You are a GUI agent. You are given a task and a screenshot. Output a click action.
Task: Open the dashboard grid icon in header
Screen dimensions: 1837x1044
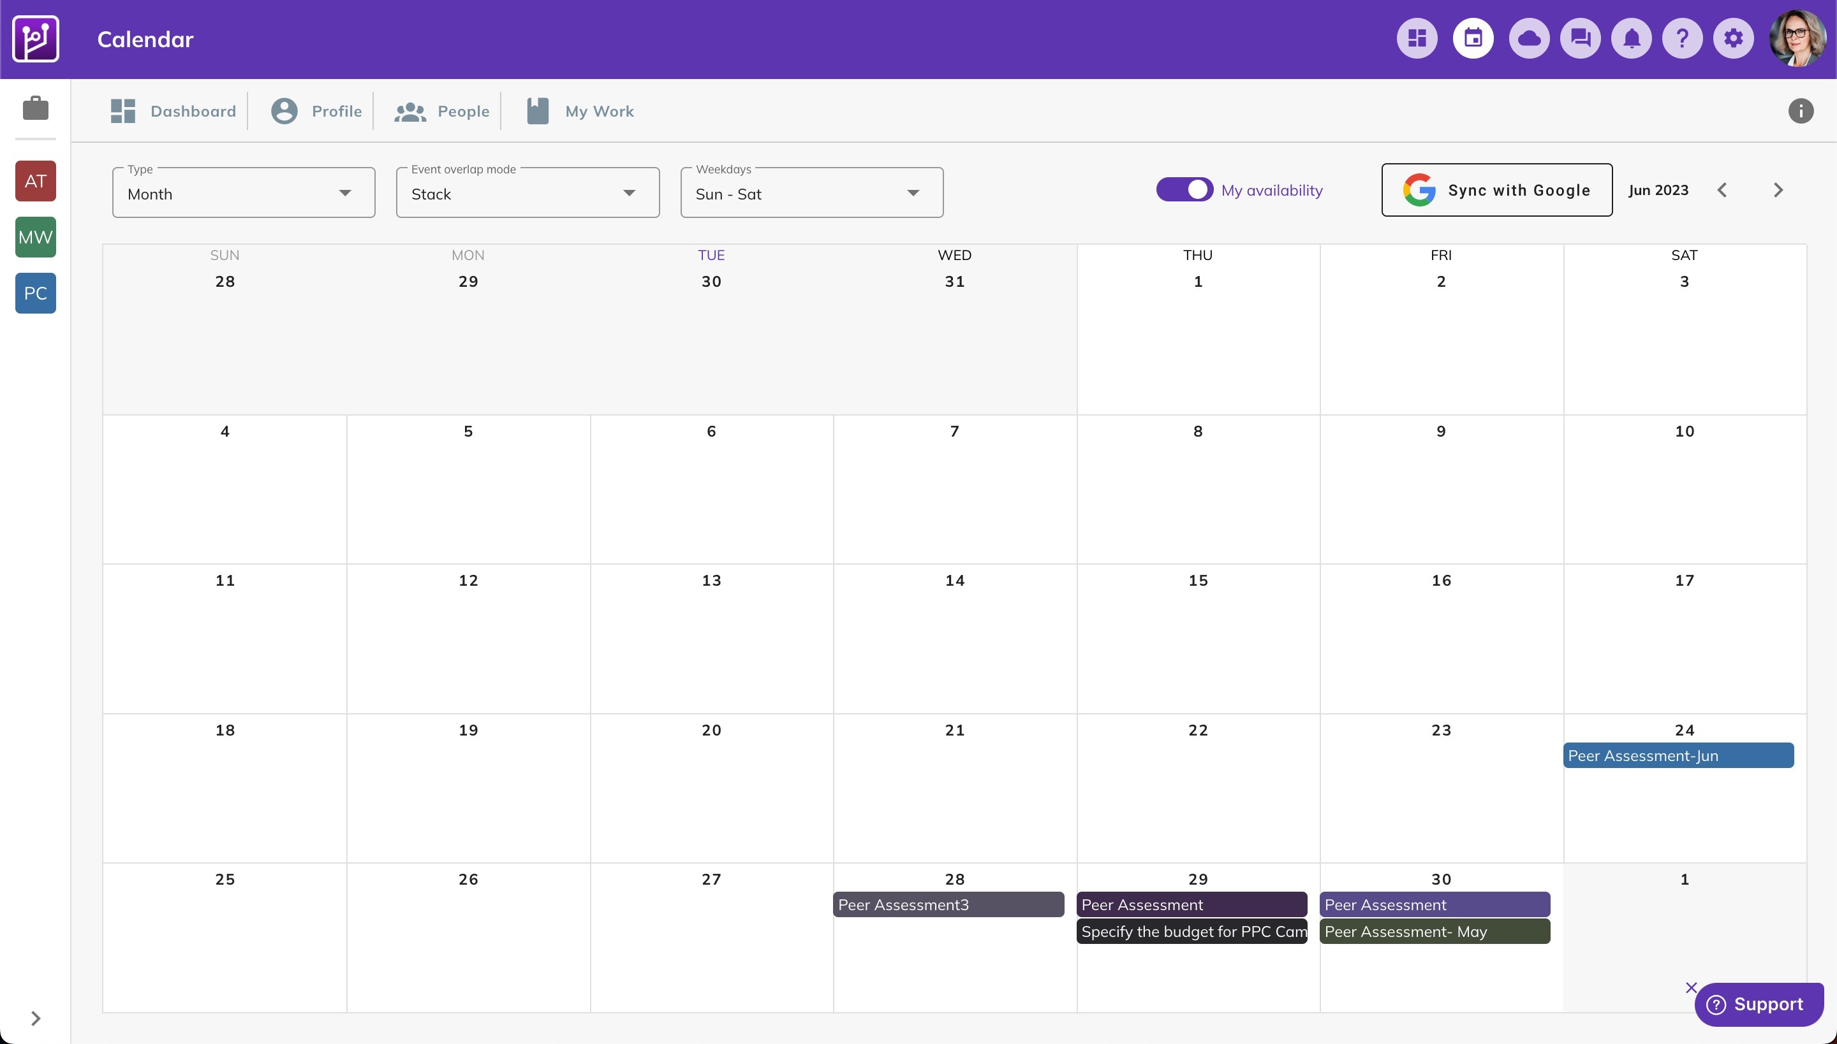(1417, 39)
